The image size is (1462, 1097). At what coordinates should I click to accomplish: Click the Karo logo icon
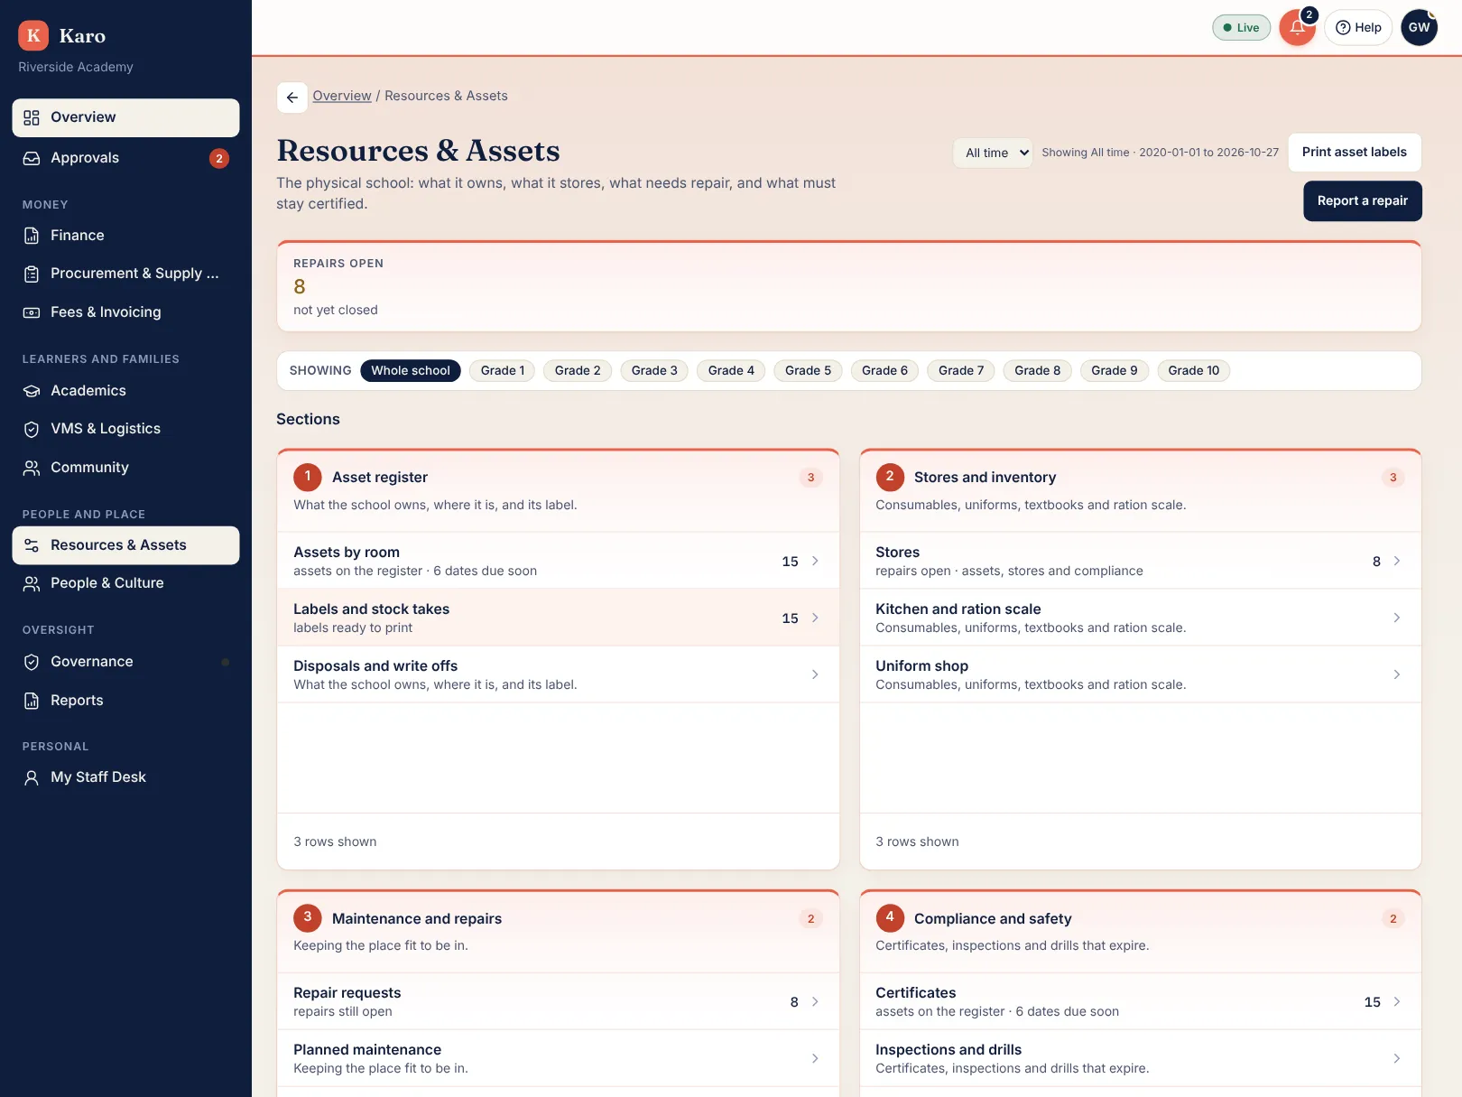click(33, 35)
